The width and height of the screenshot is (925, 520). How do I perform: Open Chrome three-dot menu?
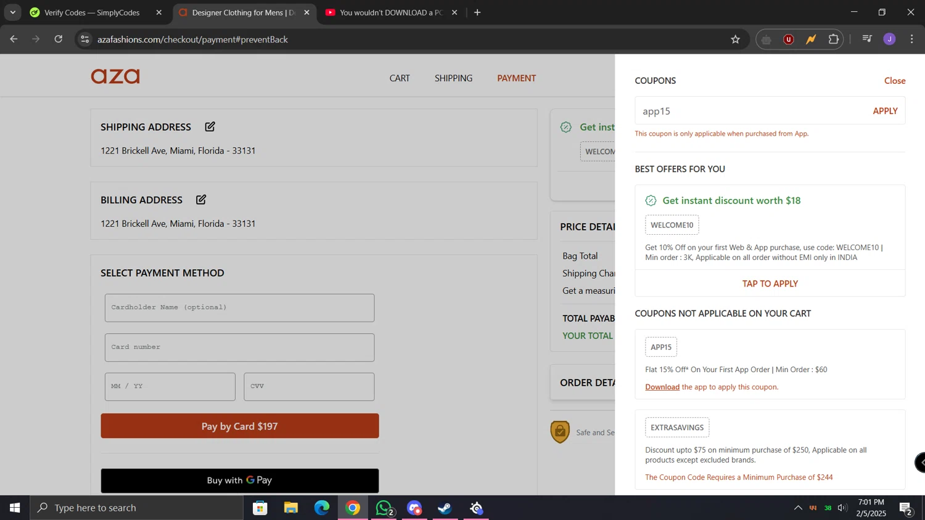912,39
